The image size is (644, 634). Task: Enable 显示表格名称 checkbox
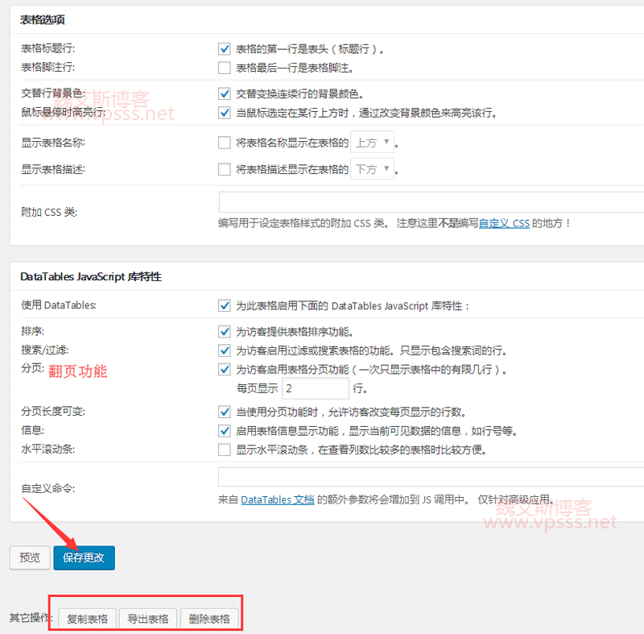tap(225, 143)
